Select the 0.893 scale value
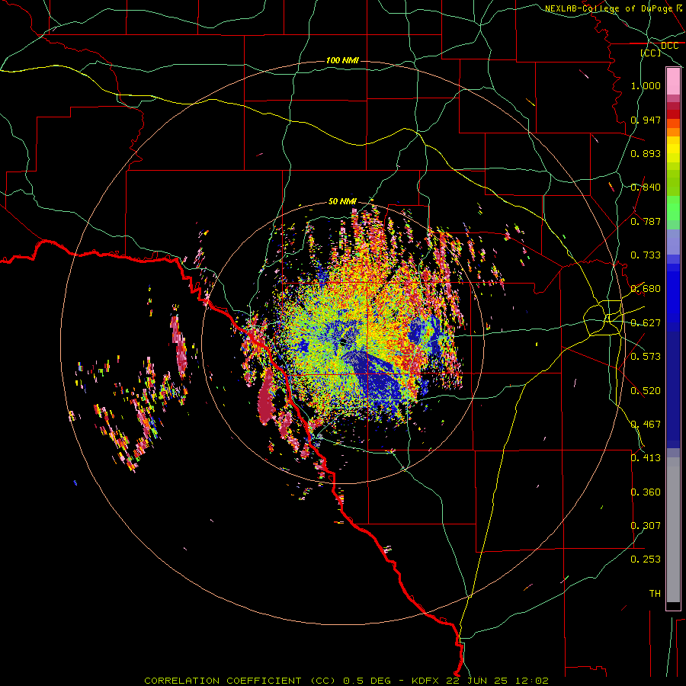686x686 pixels. click(x=646, y=153)
